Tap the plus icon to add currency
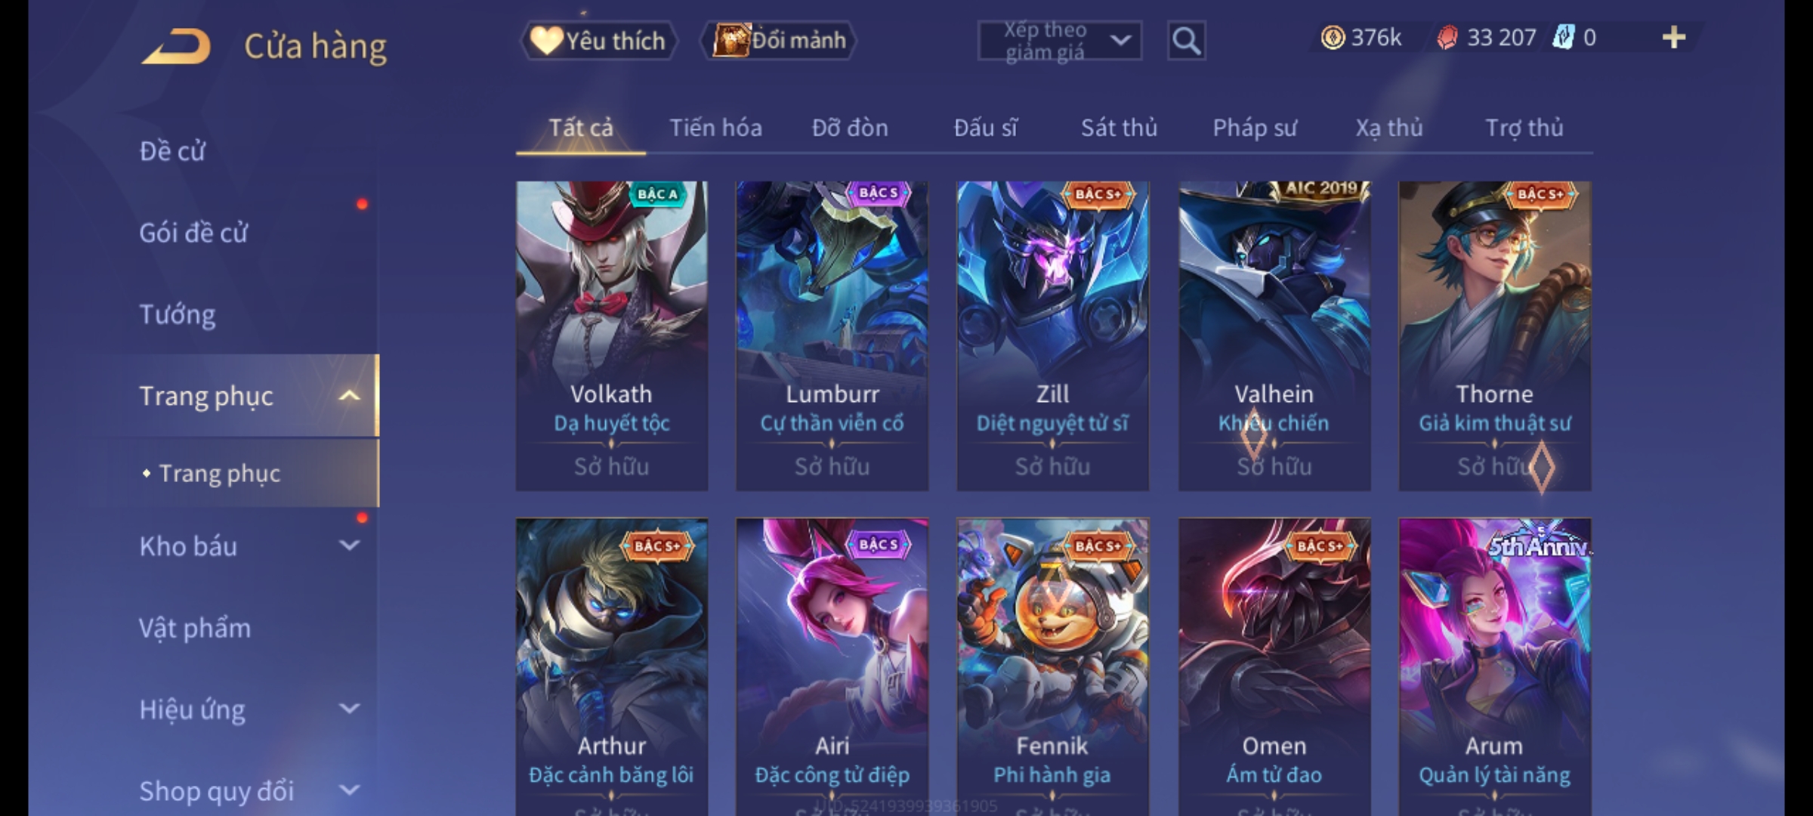 [1674, 38]
